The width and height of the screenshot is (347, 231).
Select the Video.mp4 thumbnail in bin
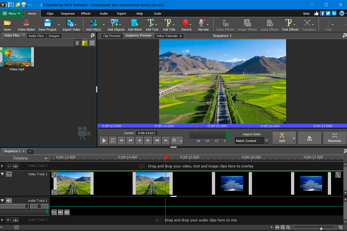coord(17,57)
